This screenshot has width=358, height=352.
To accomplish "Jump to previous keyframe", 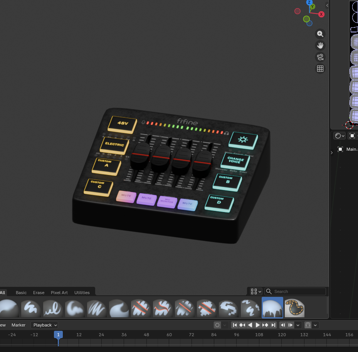I will coord(242,325).
